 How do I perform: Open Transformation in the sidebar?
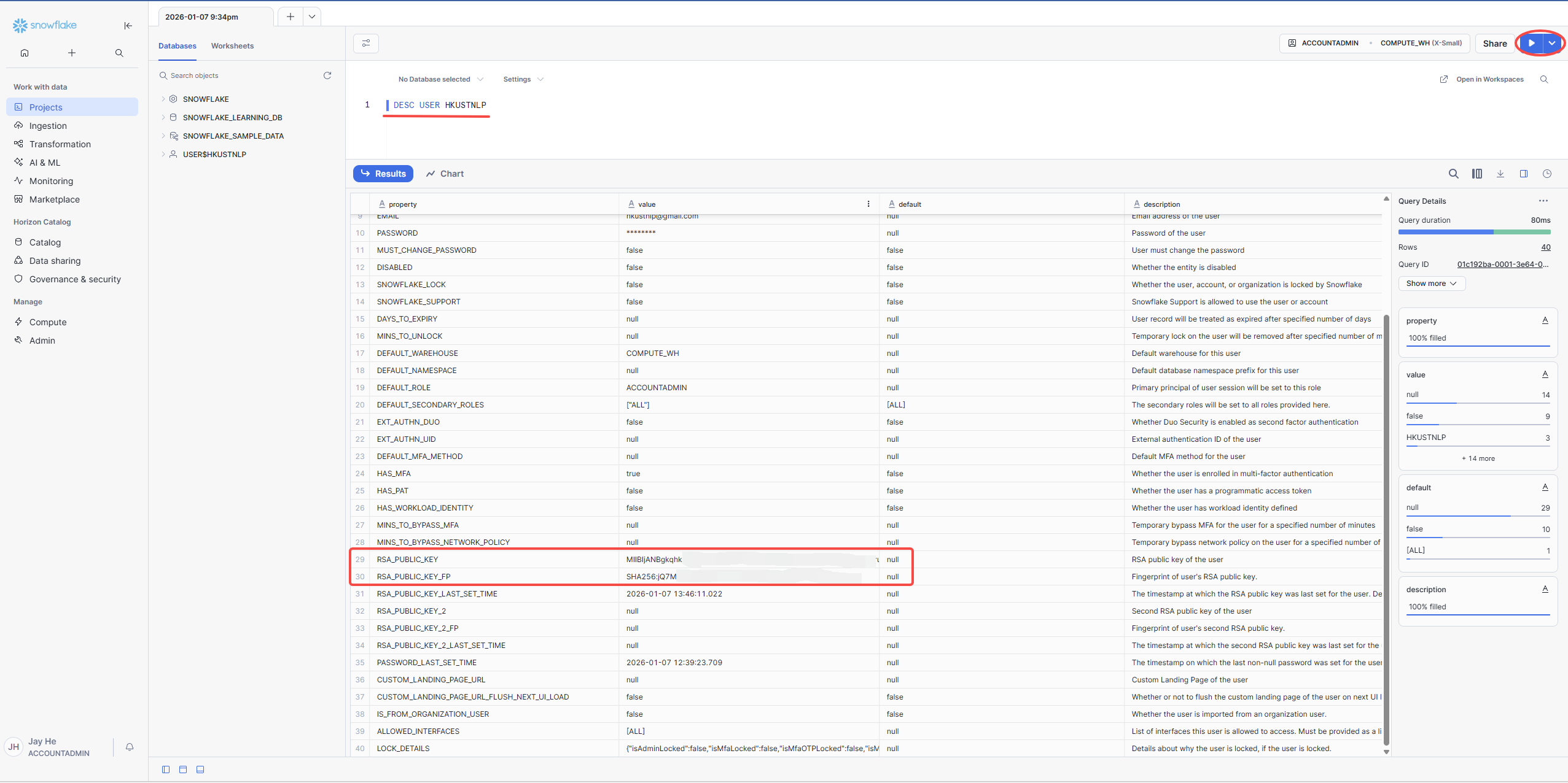pos(72,144)
